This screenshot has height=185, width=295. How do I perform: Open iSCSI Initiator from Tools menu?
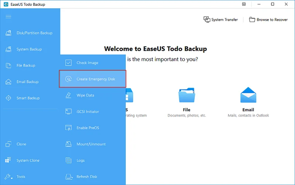tap(87, 112)
